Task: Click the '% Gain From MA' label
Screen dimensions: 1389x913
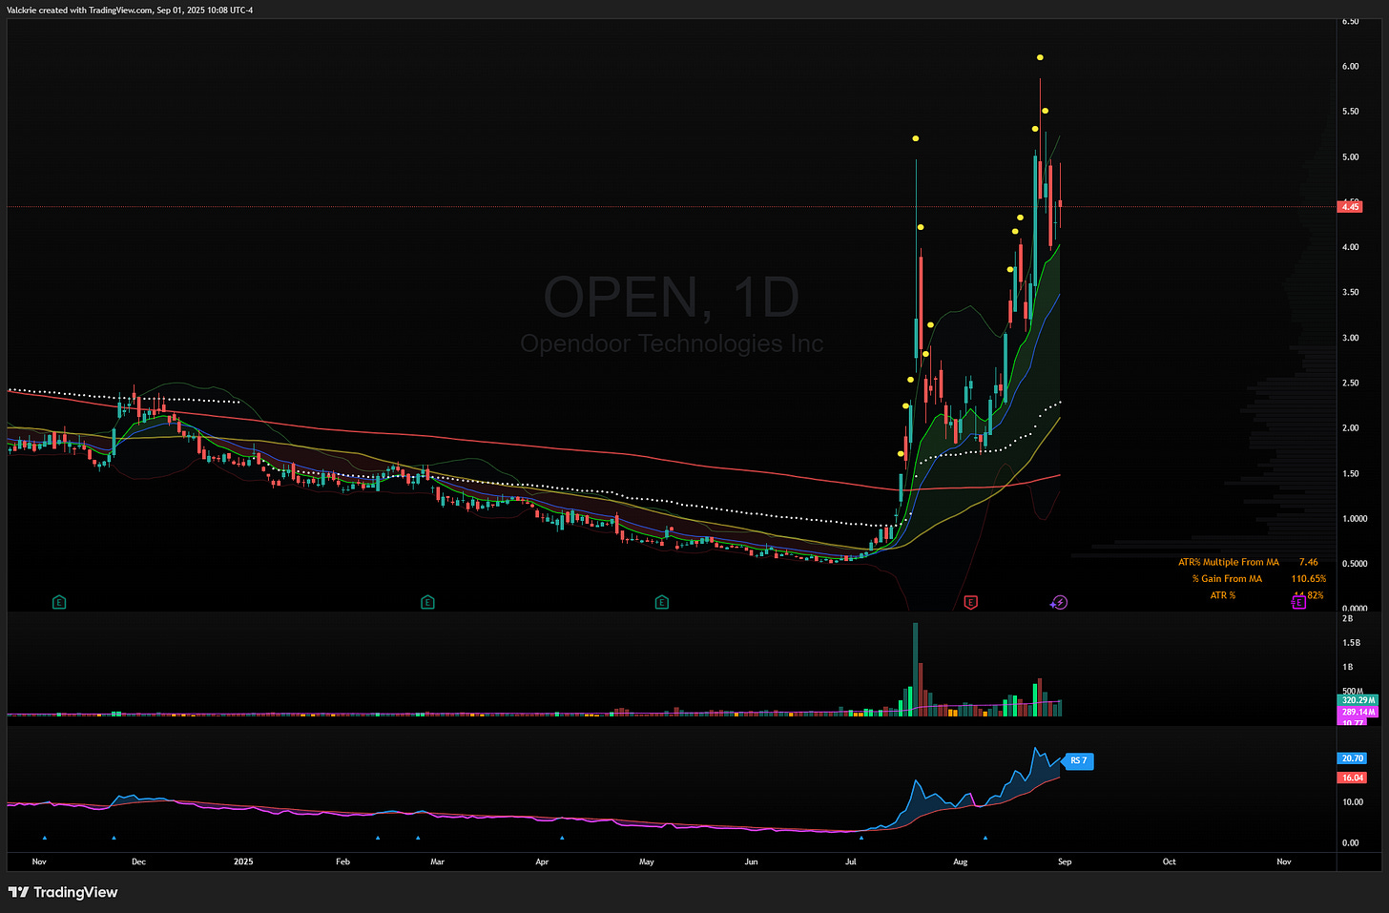Action: [1227, 578]
